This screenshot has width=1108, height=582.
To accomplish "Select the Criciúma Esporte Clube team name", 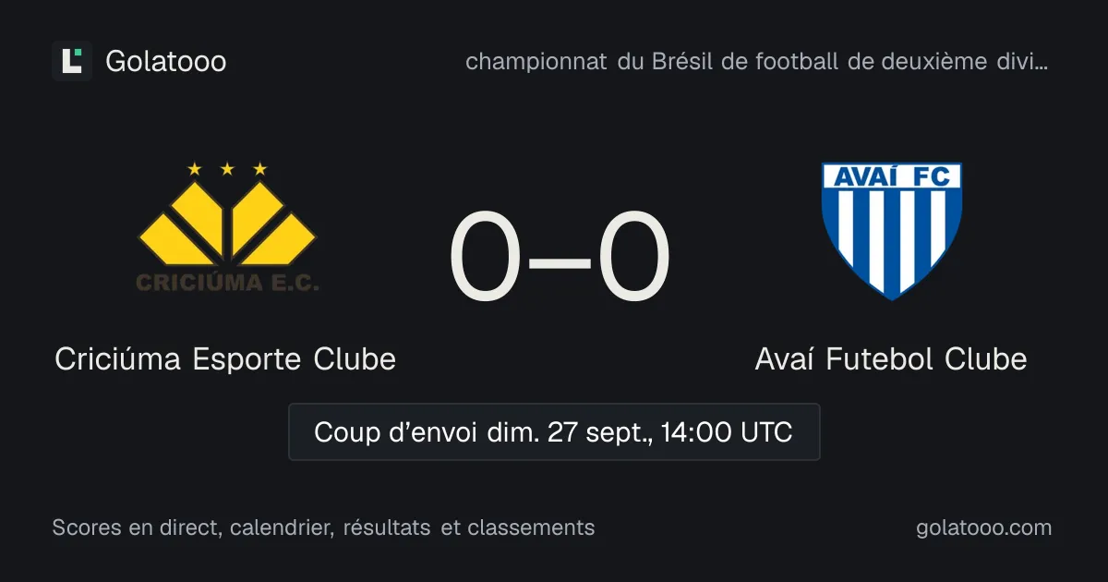I will (225, 358).
